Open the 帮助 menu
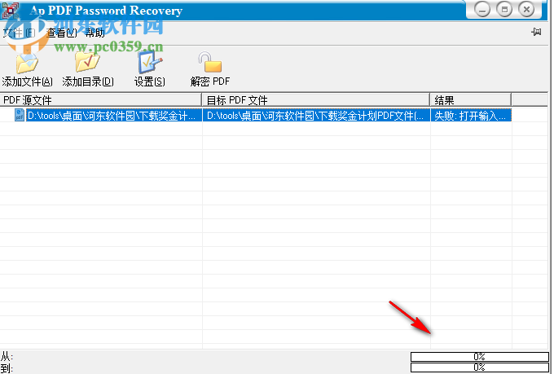This screenshot has width=554, height=374. pos(95,33)
